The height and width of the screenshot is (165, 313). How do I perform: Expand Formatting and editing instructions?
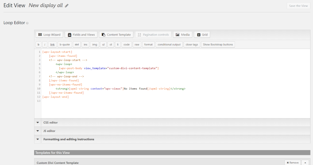click(69, 139)
